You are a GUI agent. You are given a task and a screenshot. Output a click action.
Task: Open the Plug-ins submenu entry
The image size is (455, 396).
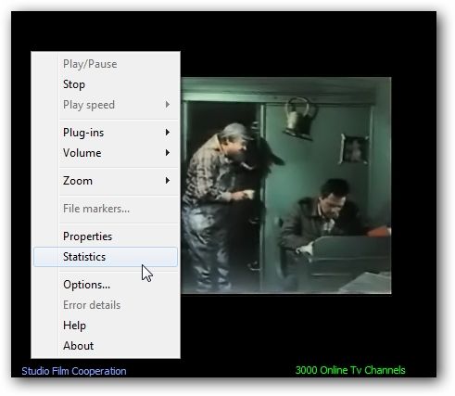pos(106,133)
